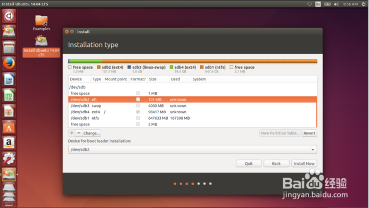The height and width of the screenshot is (208, 369).
Task: Open the Files manager launcher icon
Action: click(x=9, y=47)
